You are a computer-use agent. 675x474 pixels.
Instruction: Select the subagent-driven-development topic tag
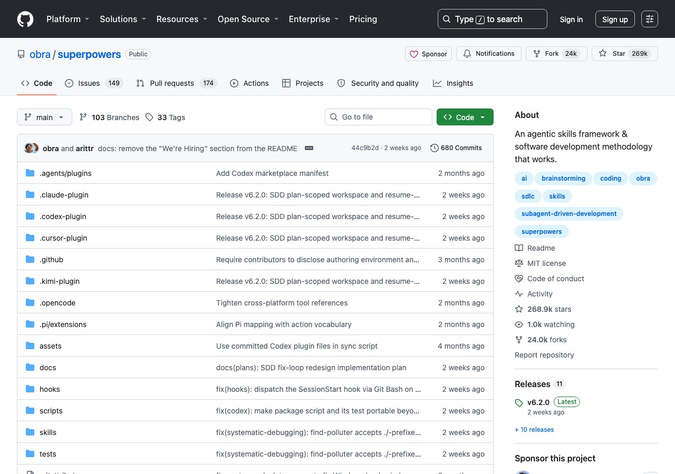pyautogui.click(x=569, y=214)
